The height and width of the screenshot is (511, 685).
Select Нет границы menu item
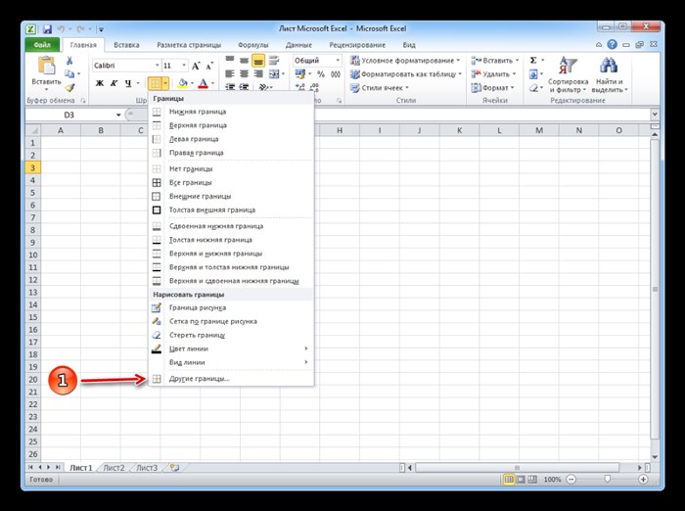(x=231, y=168)
